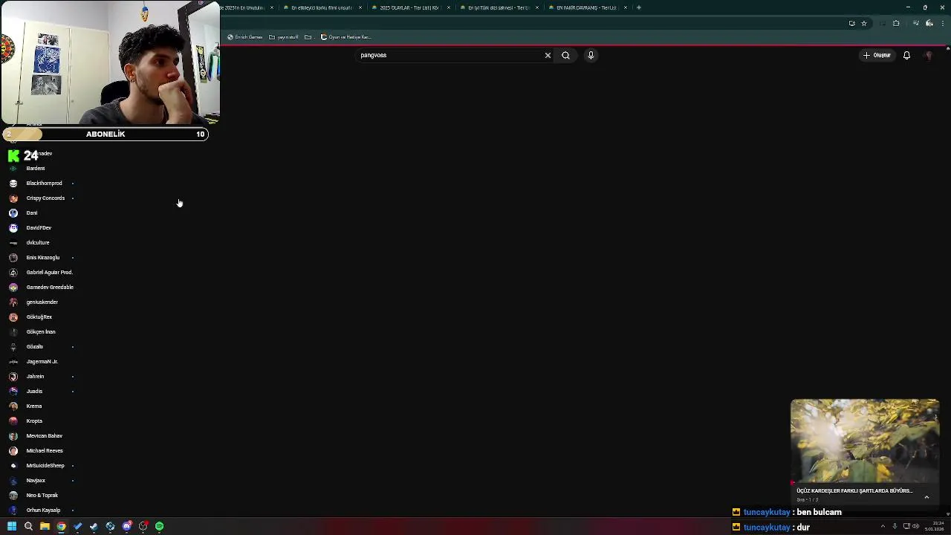Click the ABONELİK progress bar overlay

(x=106, y=134)
